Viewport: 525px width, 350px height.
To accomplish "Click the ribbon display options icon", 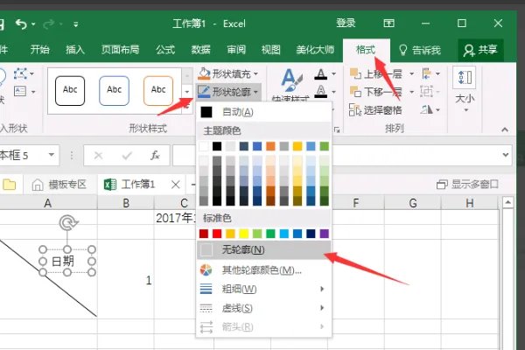I will click(x=388, y=23).
